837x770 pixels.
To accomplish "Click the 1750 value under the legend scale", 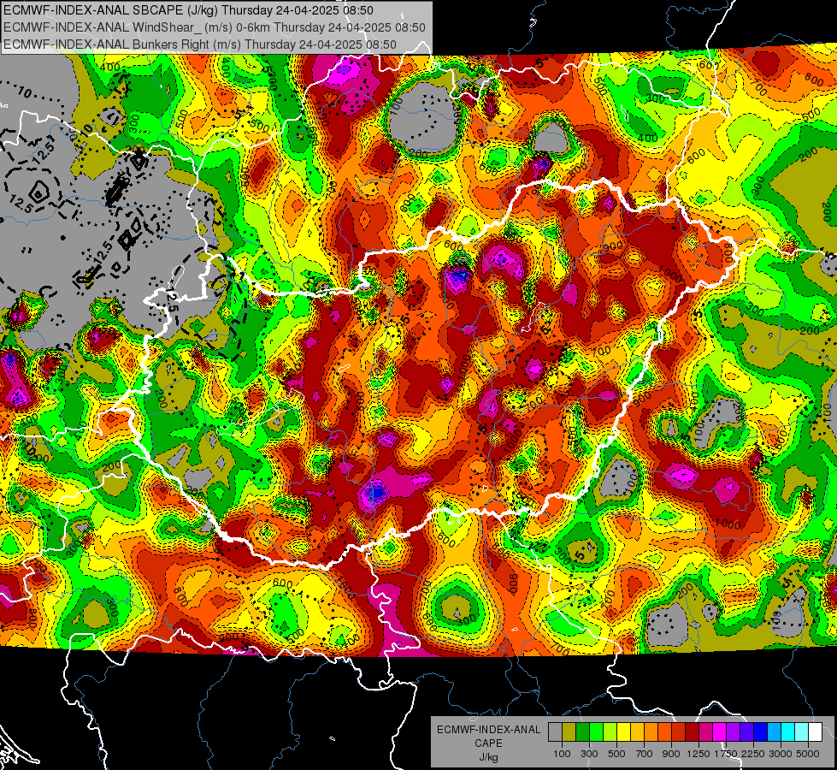I will point(726,754).
